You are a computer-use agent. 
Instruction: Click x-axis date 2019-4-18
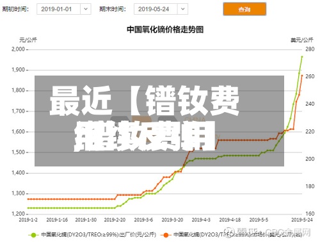230,220
